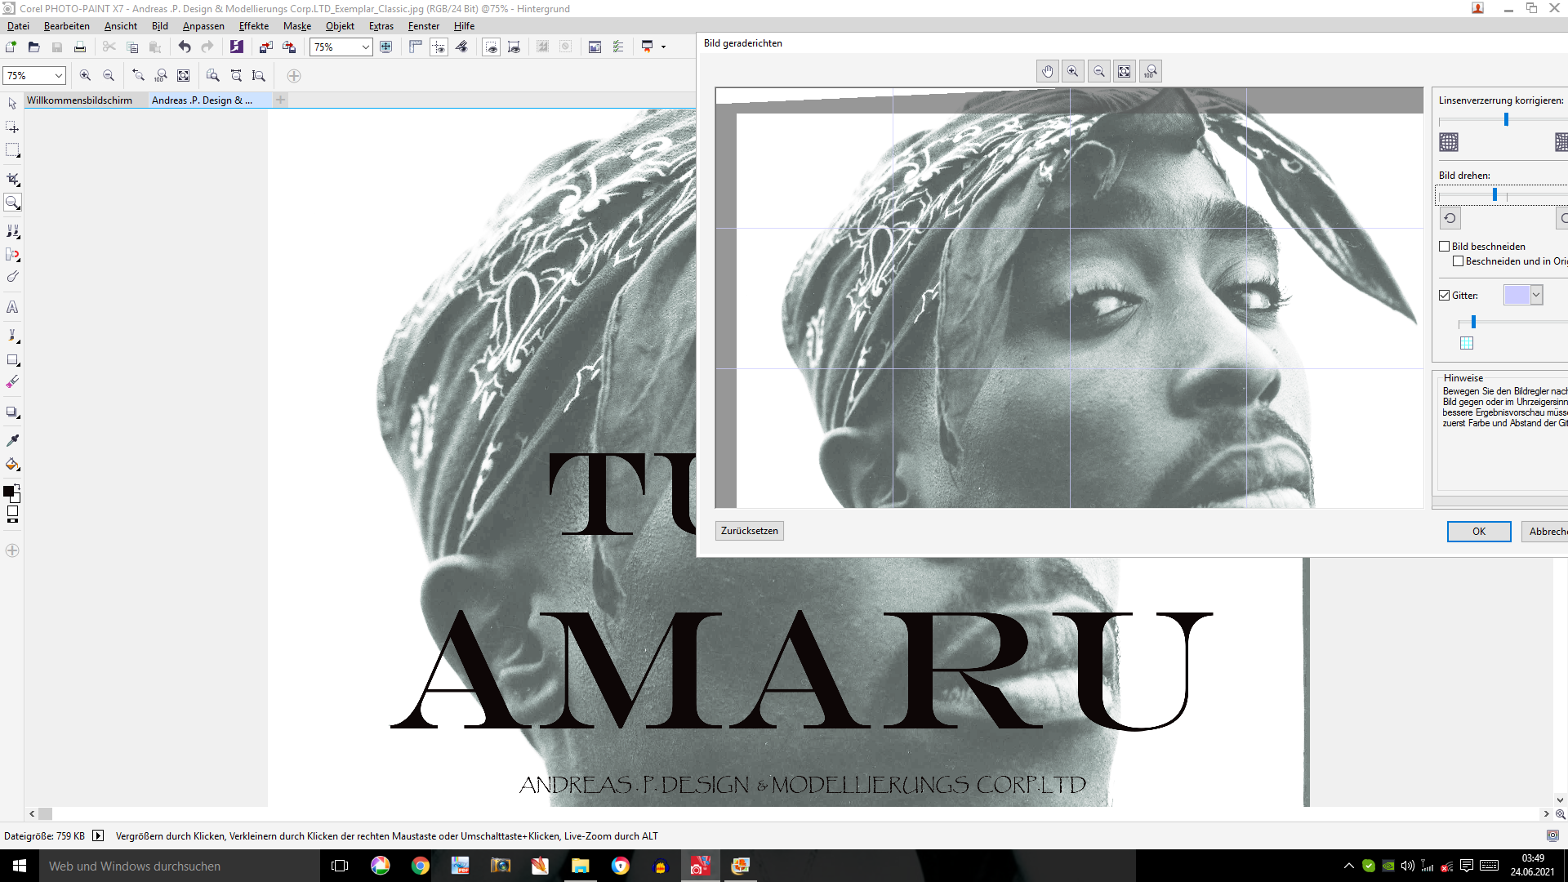Open file size info flyout arrow
Image resolution: width=1568 pixels, height=882 pixels.
(98, 835)
